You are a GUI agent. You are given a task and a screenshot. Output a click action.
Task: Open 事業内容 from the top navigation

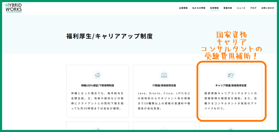point(228,8)
